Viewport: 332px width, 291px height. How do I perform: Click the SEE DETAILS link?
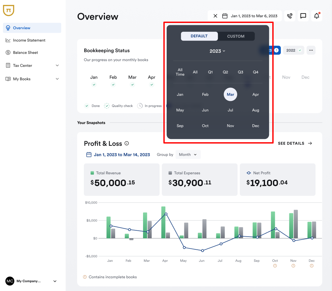click(x=292, y=144)
